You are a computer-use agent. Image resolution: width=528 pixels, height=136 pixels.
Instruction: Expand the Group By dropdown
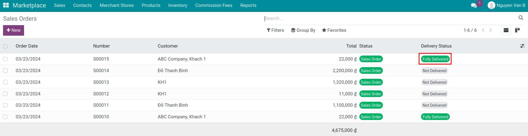pyautogui.click(x=303, y=30)
